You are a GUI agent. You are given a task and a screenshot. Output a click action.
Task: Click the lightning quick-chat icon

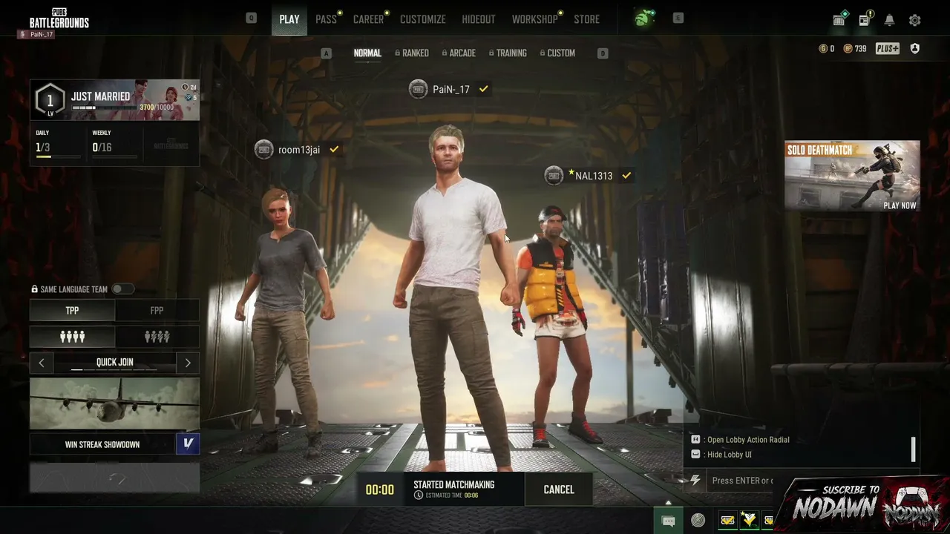pos(695,481)
